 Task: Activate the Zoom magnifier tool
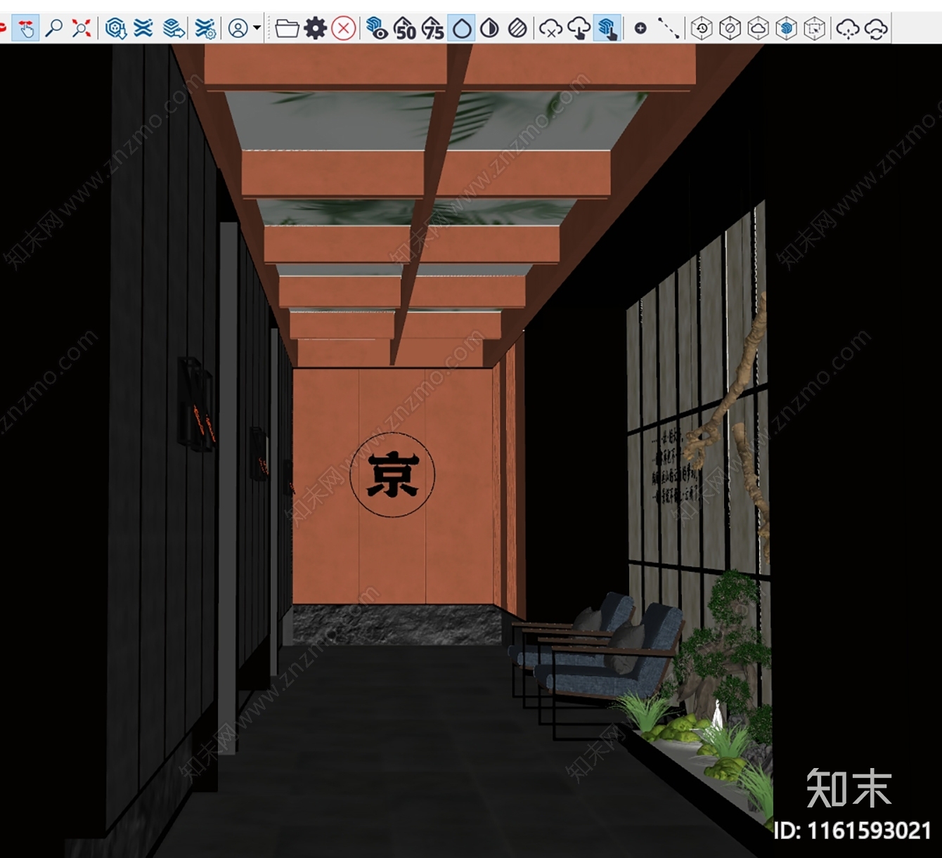[x=53, y=28]
